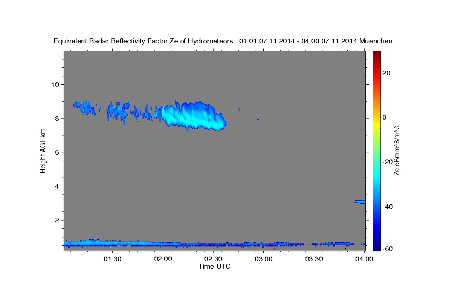
Task: Click the '03:00' time tick label
Action: coord(264,259)
